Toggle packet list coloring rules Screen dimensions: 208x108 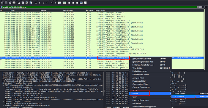point(64,3)
